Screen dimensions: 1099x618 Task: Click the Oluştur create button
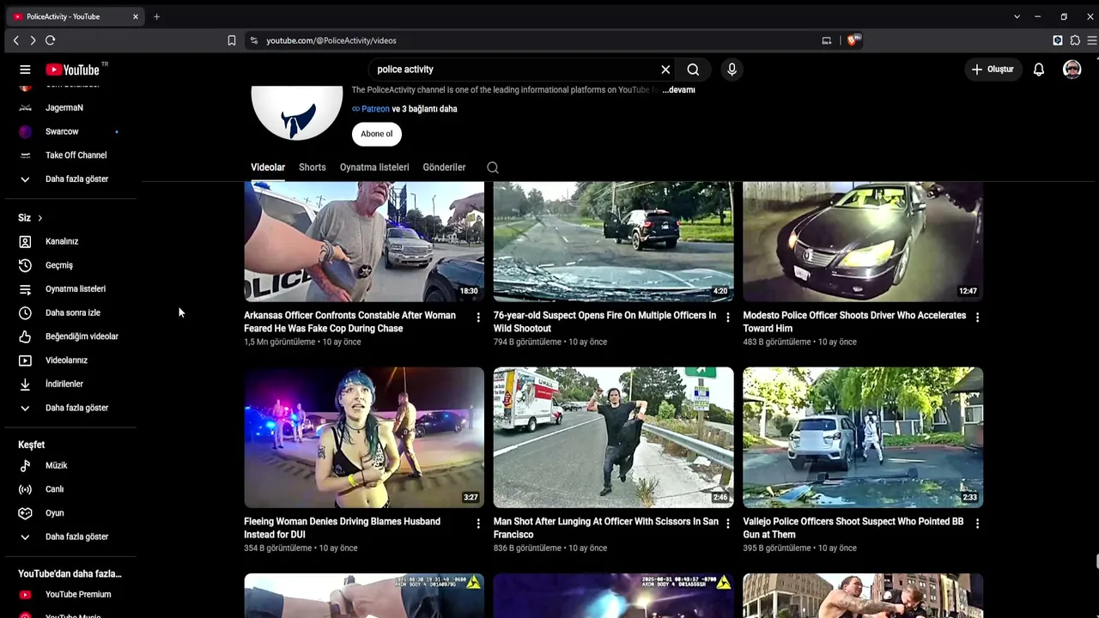993,70
